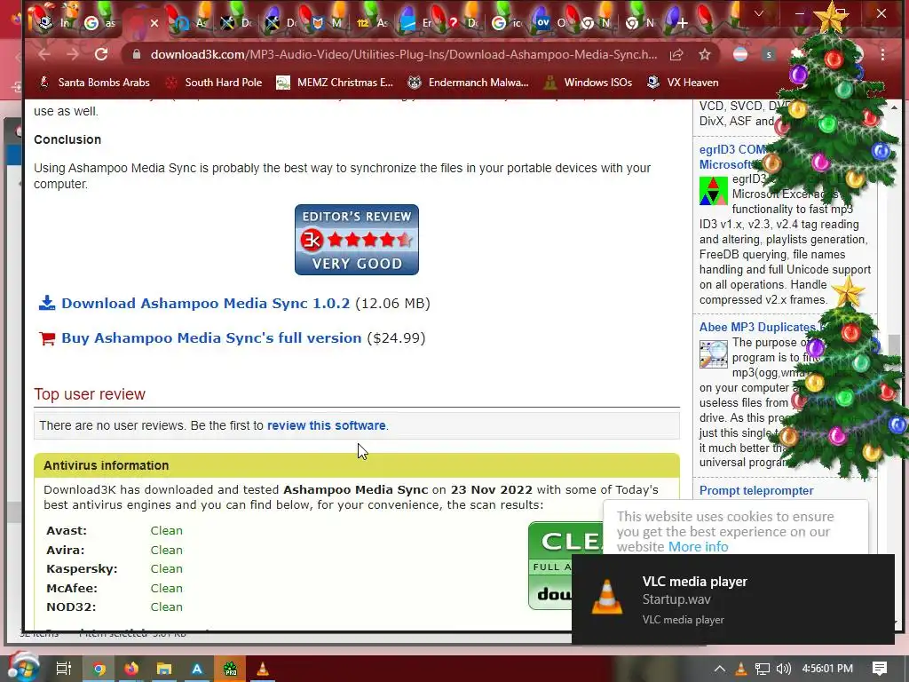Click 'More info' in cookie notice
The image size is (909, 682).
[698, 546]
